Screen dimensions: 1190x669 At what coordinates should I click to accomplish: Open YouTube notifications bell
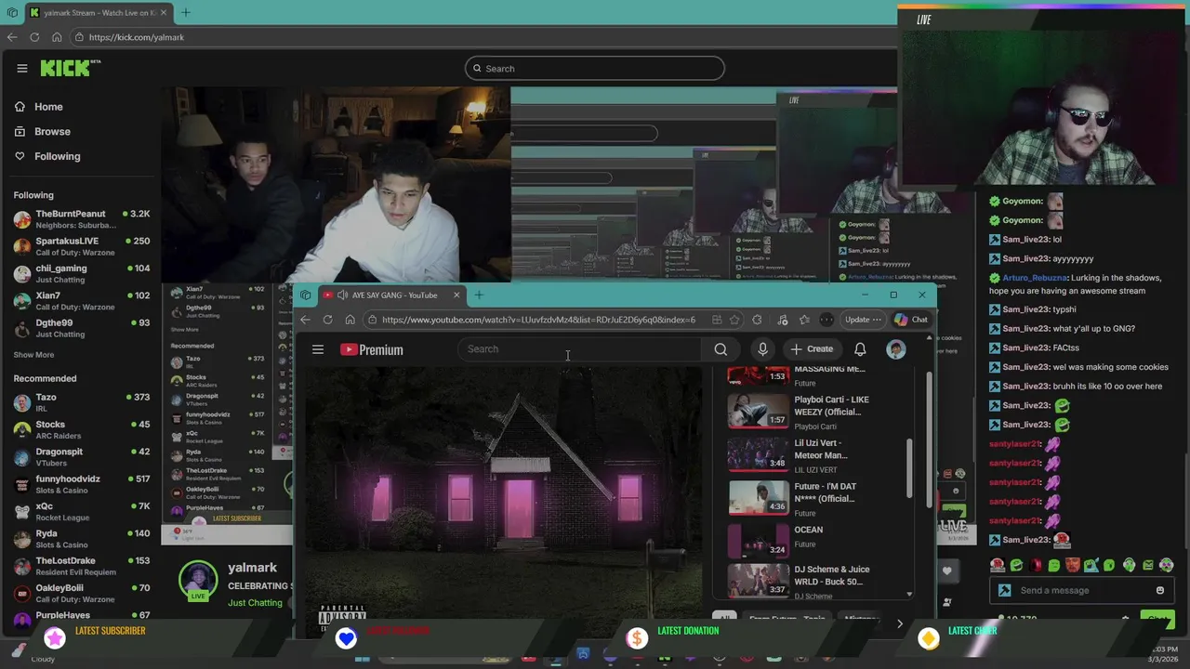coord(860,349)
